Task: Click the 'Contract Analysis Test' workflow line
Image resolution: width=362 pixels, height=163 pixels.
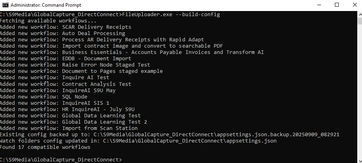Action: pyautogui.click(x=96, y=84)
